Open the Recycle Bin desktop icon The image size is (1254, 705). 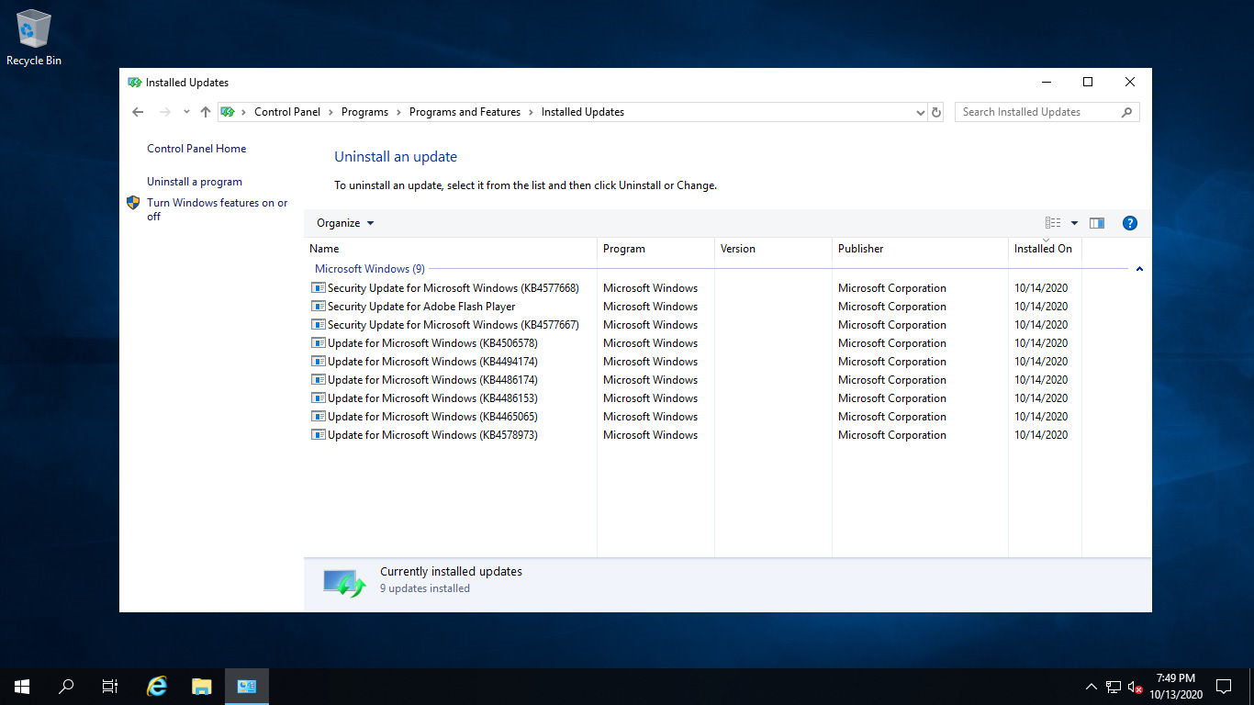[34, 38]
